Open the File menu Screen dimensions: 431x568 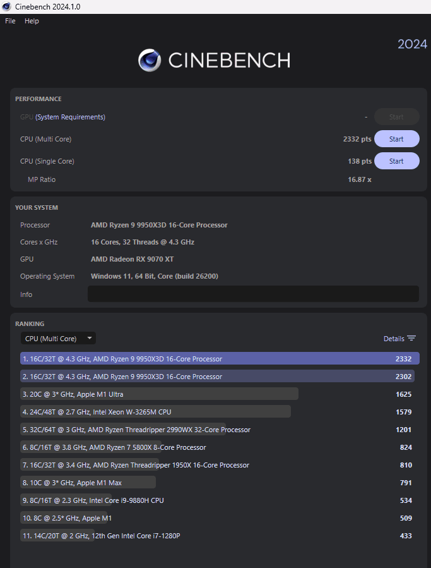[x=10, y=21]
